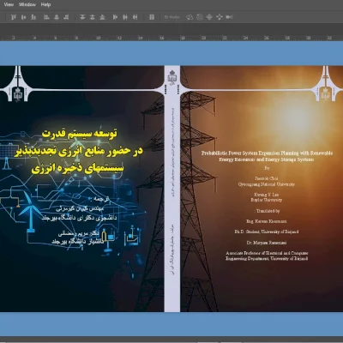The width and height of the screenshot is (343, 343).
Task: Click the English title 'Probabilistic Power System Expansion Planning'
Action: (268, 156)
